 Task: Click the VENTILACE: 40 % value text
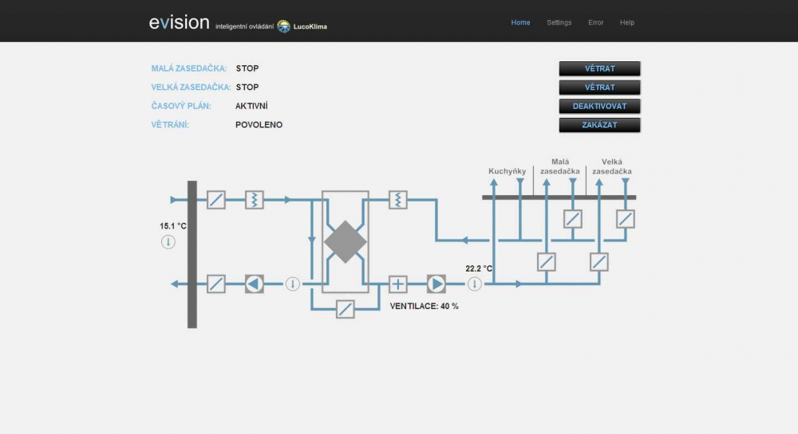tap(424, 306)
